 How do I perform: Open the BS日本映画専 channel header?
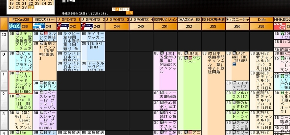(213, 20)
